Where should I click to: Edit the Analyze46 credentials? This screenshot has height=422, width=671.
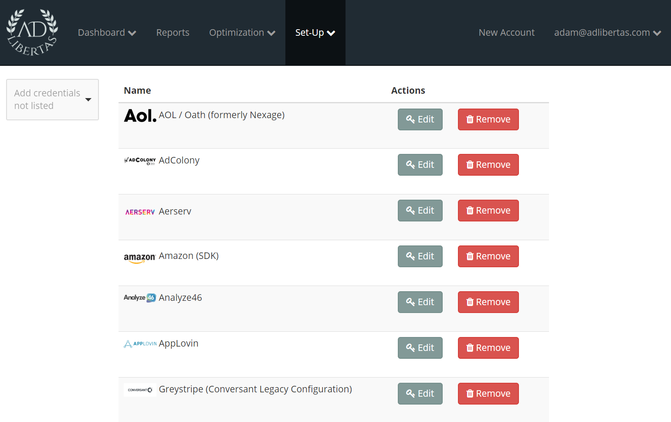(x=420, y=302)
